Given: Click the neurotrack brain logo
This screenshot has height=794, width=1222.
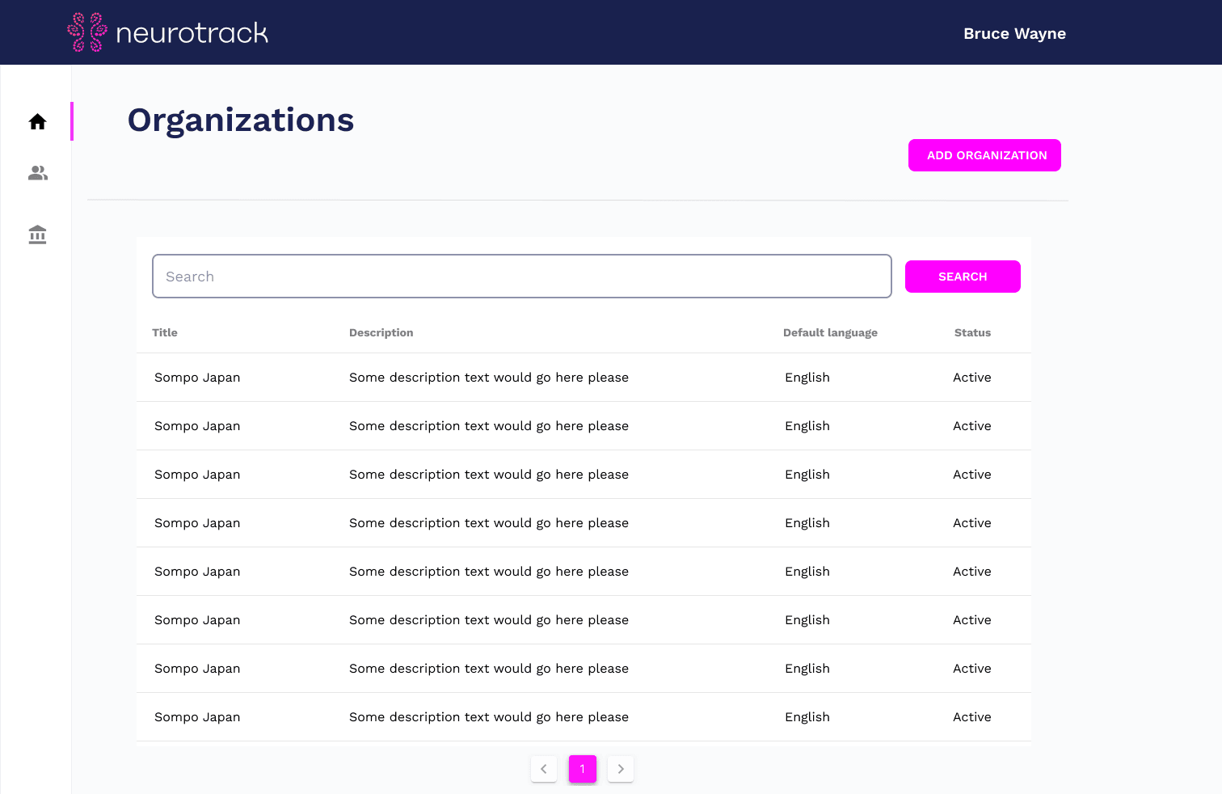Looking at the screenshot, I should [x=86, y=32].
